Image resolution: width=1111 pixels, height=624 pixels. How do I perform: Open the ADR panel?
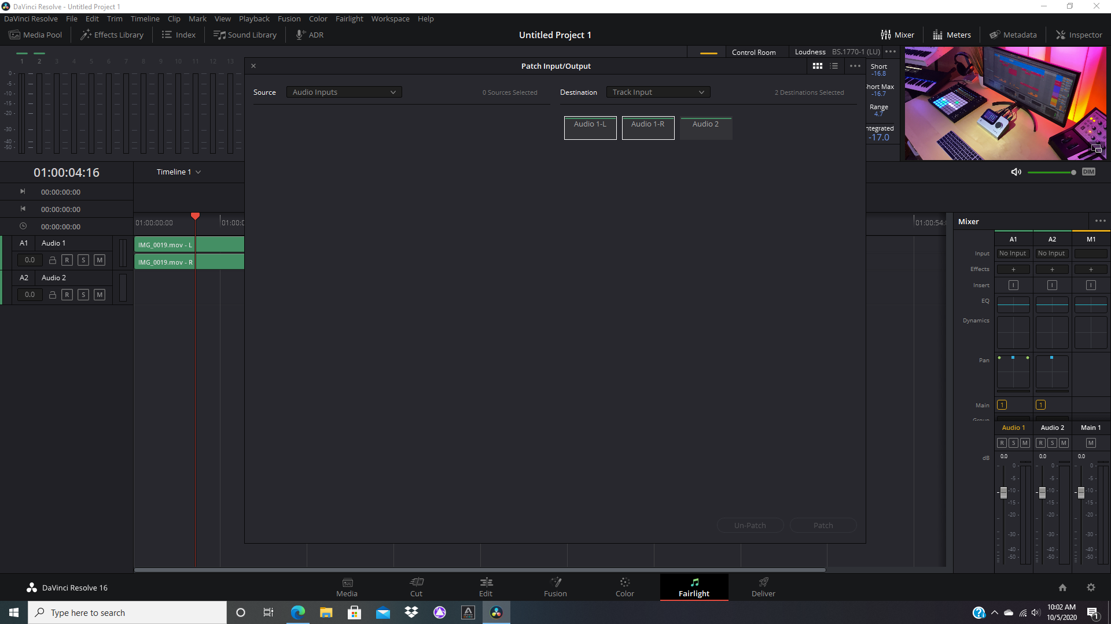click(310, 35)
